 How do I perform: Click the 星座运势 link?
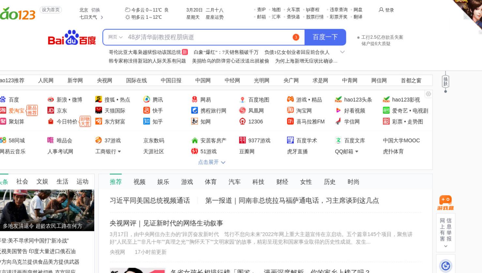click(215, 17)
